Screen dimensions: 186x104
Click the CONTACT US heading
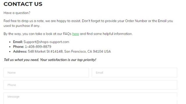tap(23, 4)
